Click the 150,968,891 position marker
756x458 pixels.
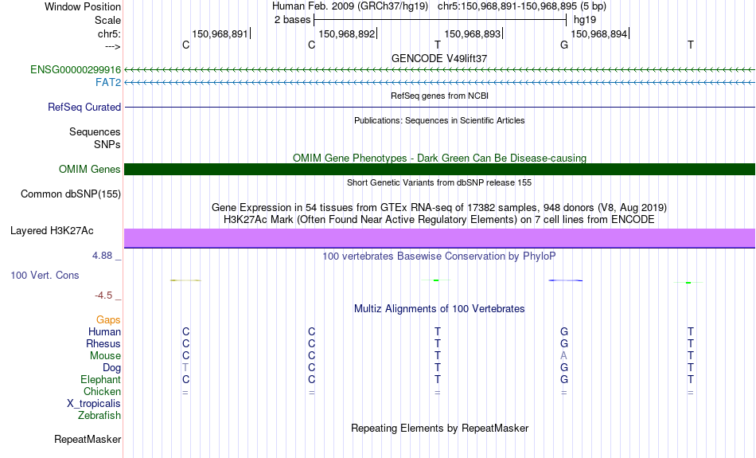click(220, 33)
